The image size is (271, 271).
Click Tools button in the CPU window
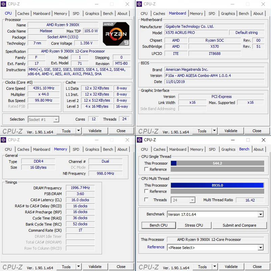point(66,131)
